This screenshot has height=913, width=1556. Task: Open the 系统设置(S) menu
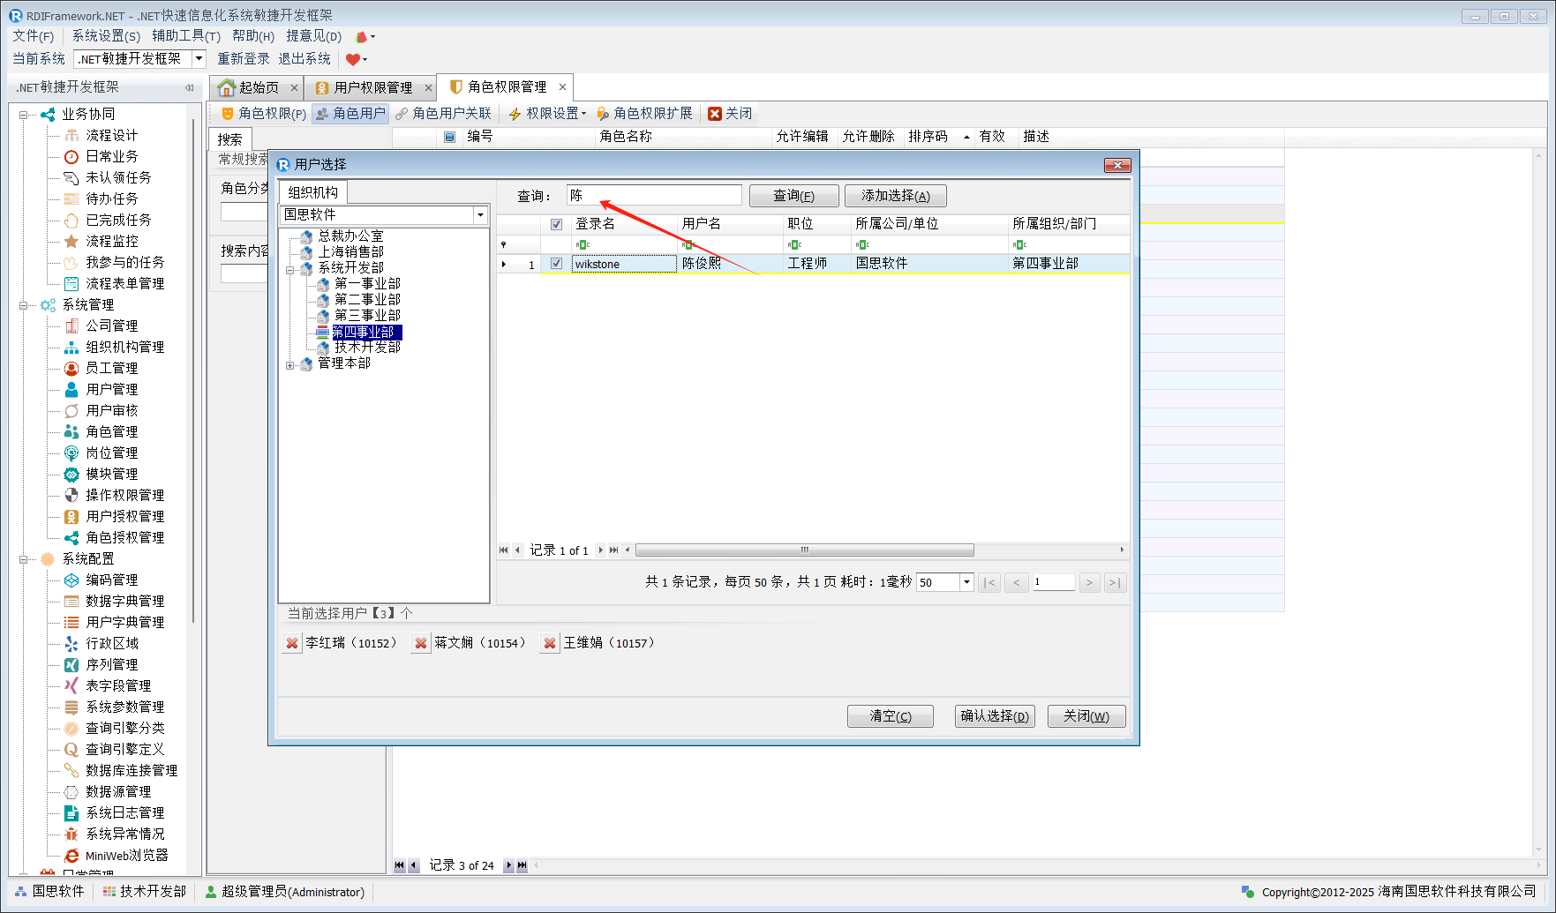coord(106,36)
